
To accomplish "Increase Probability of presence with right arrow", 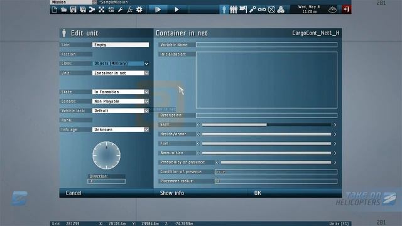I will click(335, 163).
